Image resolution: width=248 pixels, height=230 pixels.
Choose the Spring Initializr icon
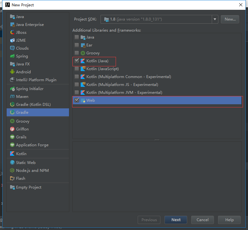tap(12, 89)
